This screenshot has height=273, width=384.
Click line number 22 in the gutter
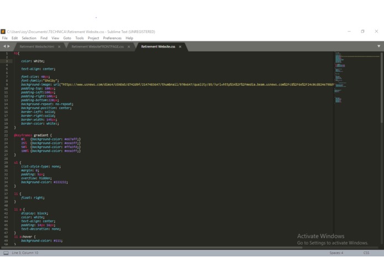click(x=6, y=135)
